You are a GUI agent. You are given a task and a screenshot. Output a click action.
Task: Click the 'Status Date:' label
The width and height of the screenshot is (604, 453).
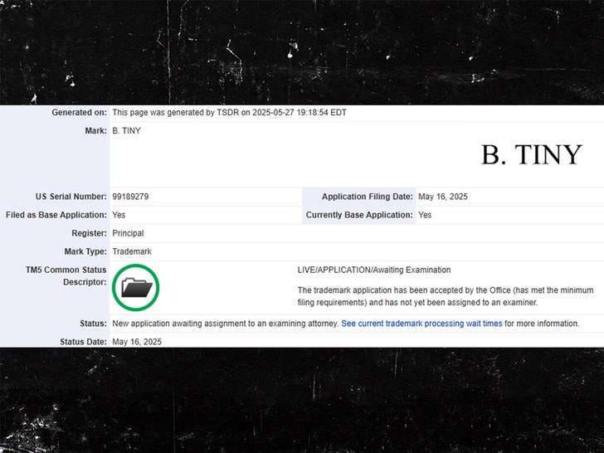[x=83, y=342]
